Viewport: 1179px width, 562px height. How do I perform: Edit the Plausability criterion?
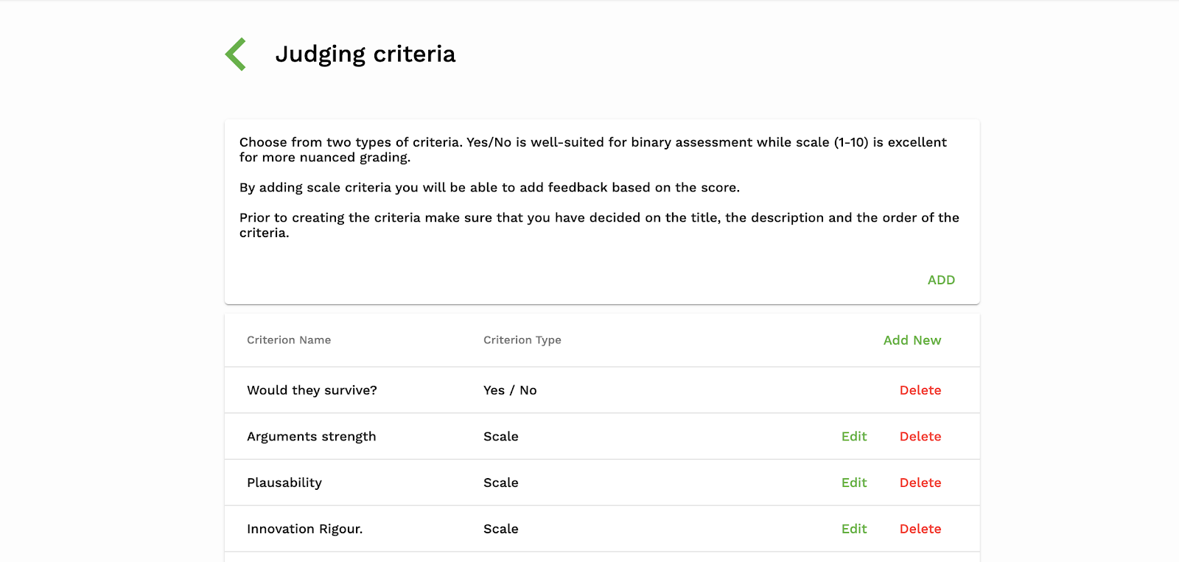pos(854,483)
